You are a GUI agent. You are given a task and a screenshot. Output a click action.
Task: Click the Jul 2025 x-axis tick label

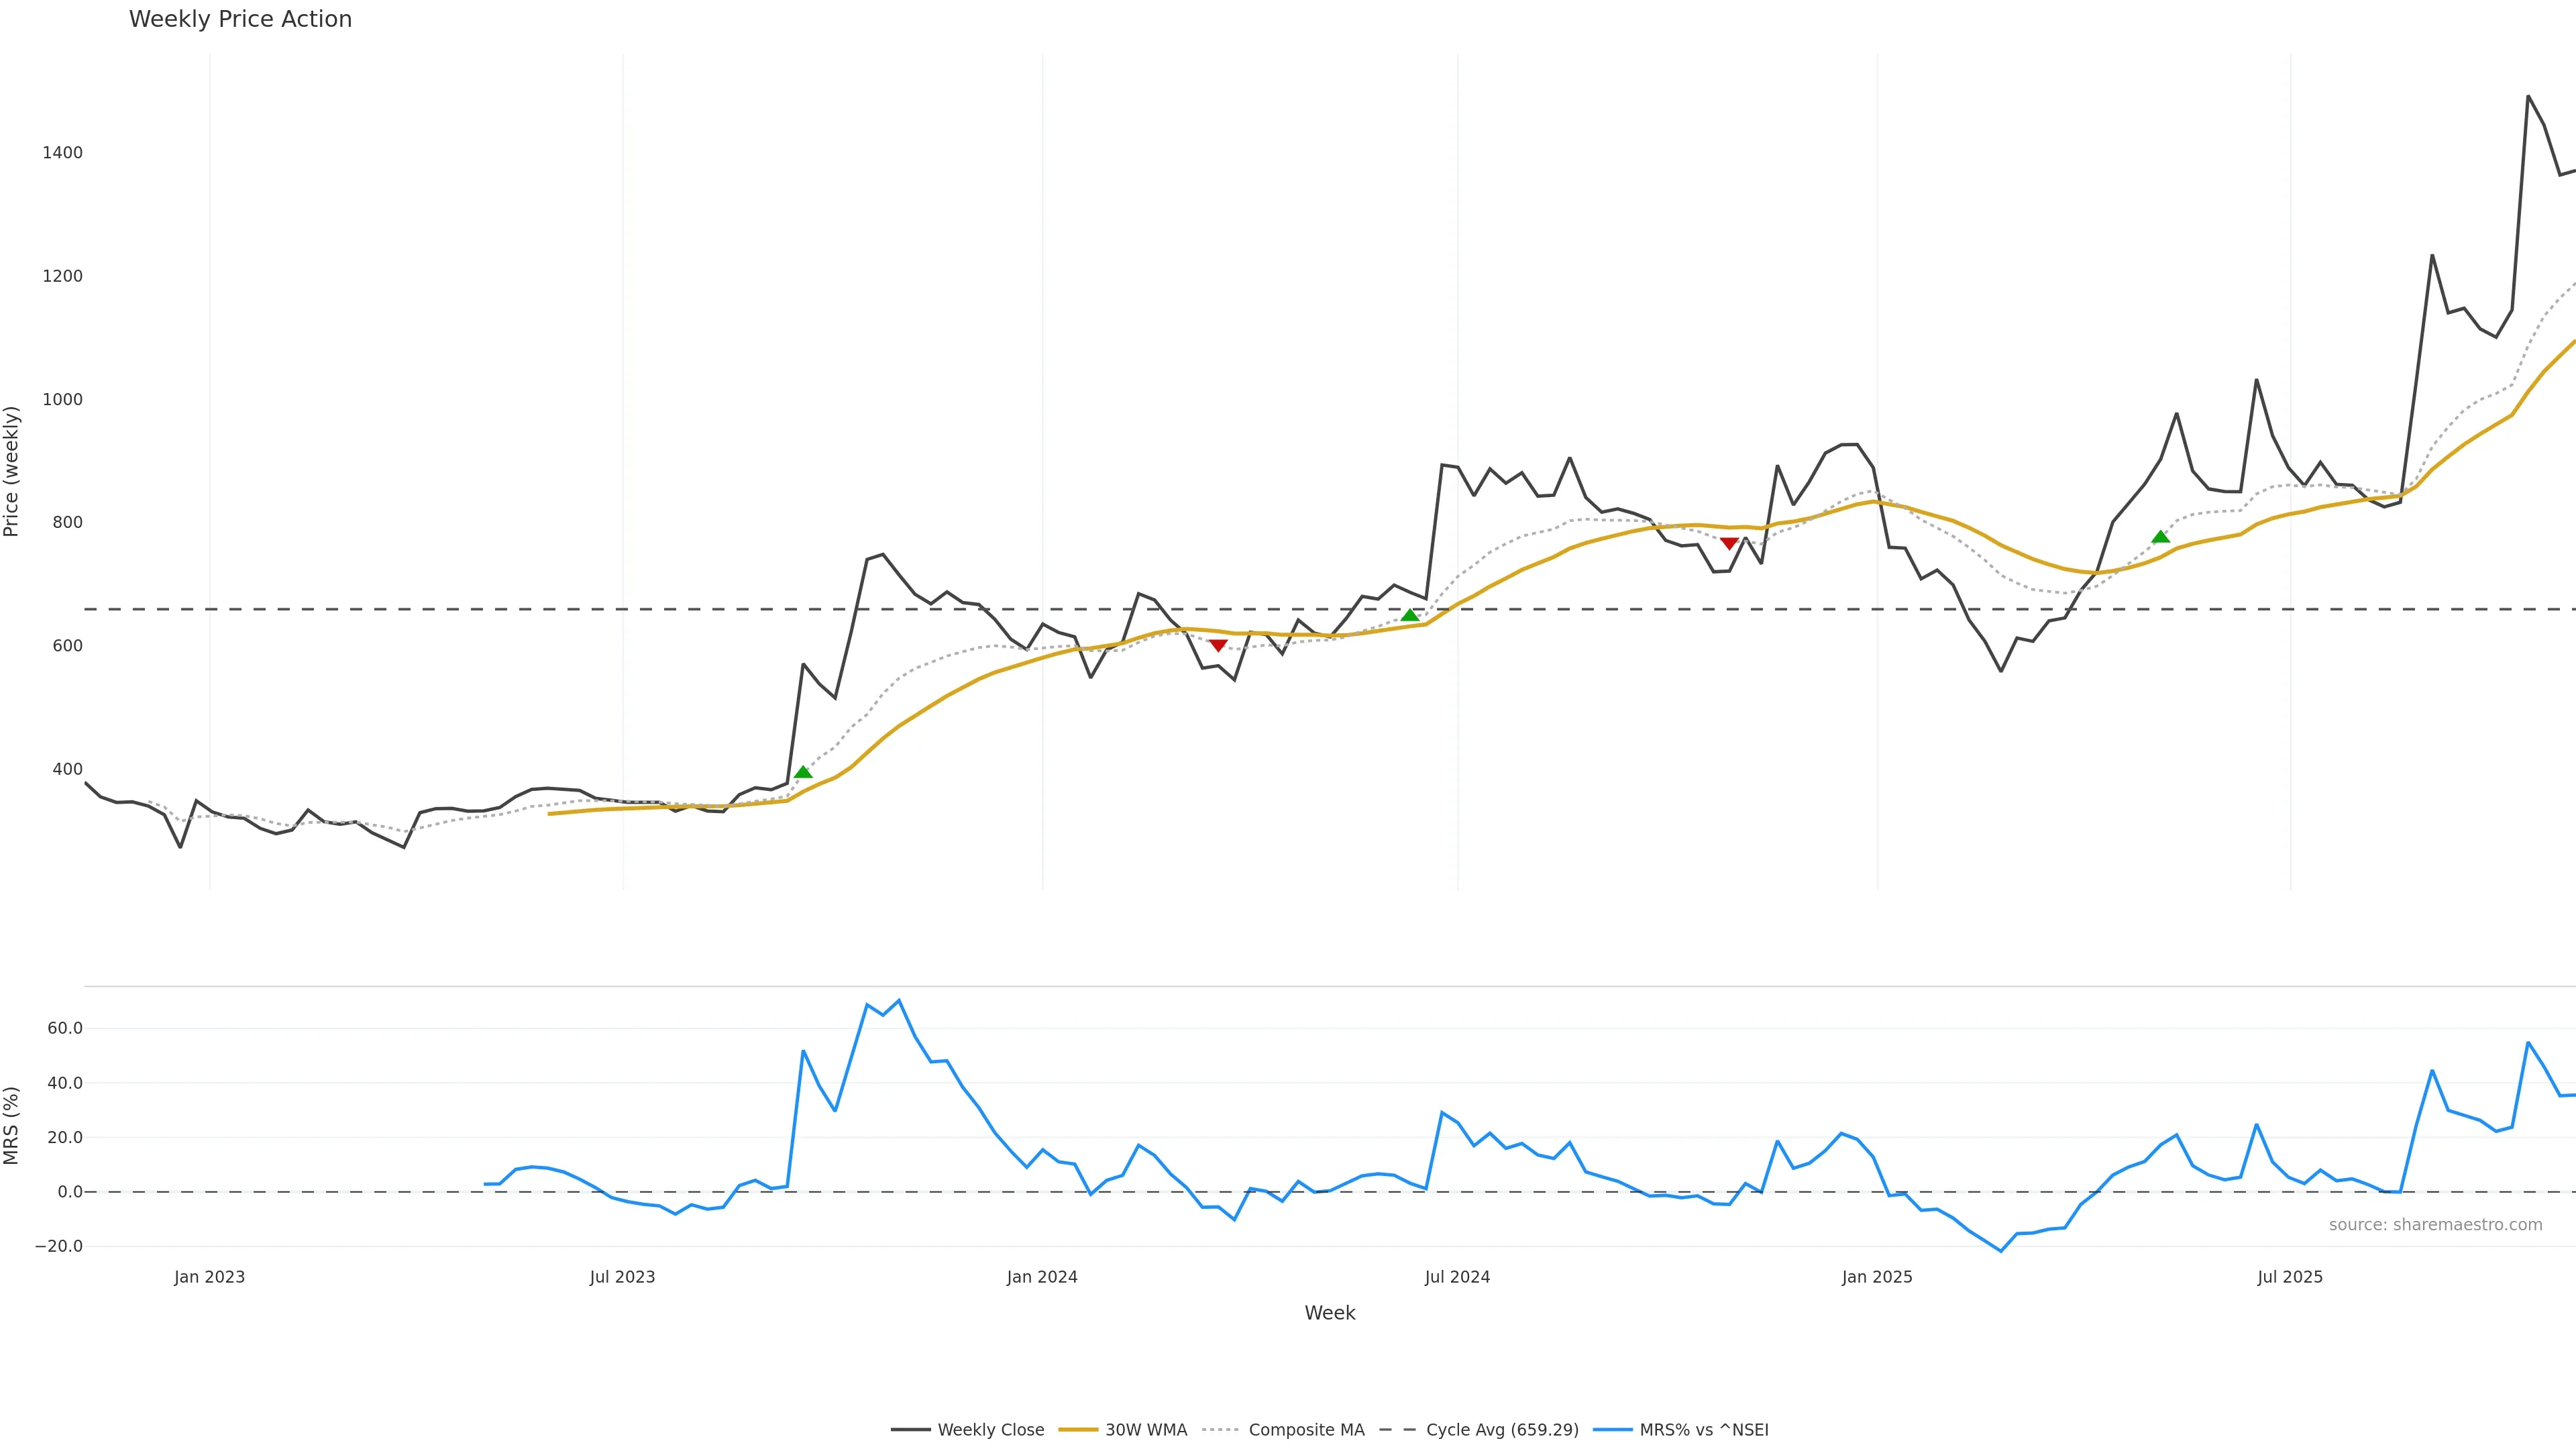2290,1277
